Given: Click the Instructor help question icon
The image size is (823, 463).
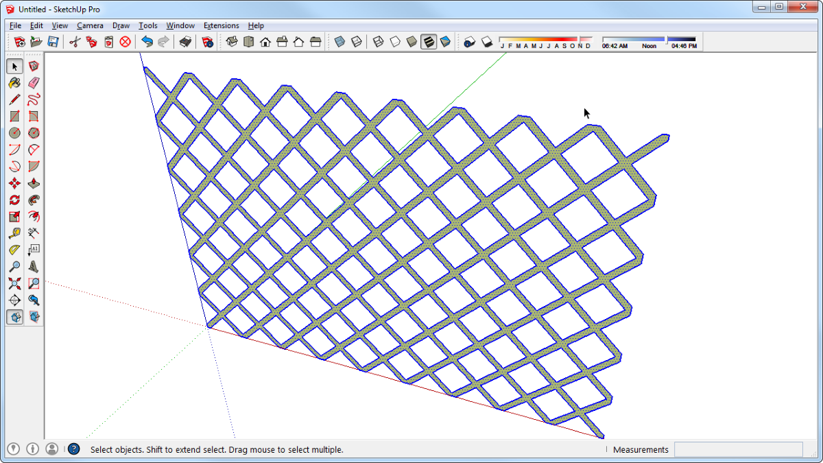Looking at the screenshot, I should [x=74, y=449].
